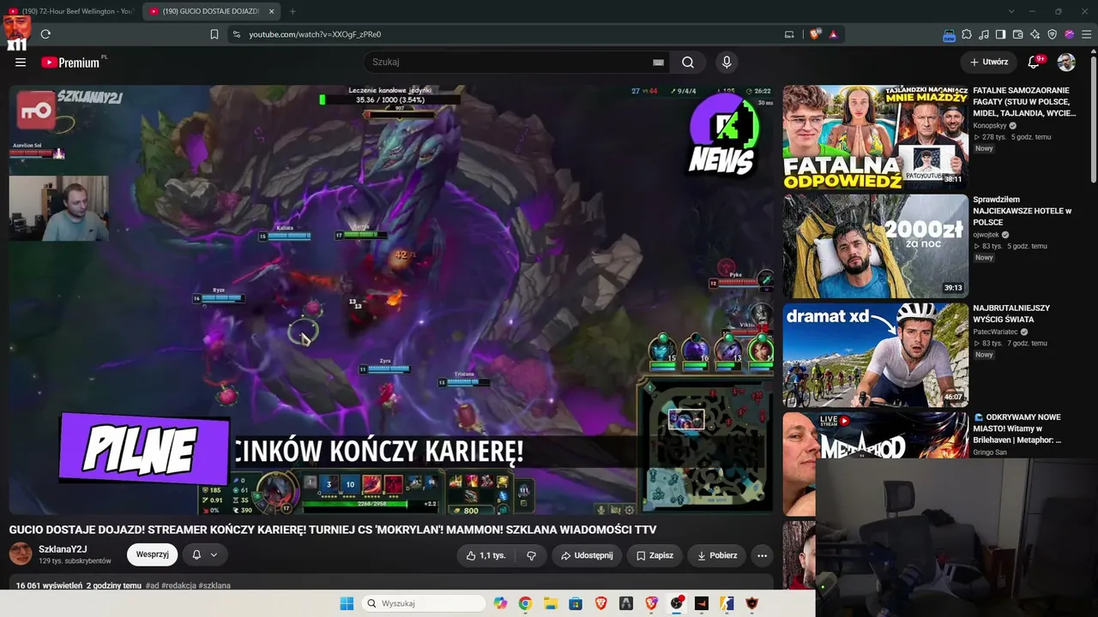Open the notification bell dropdown for the channel
1098x617 pixels.
pyautogui.click(x=205, y=554)
